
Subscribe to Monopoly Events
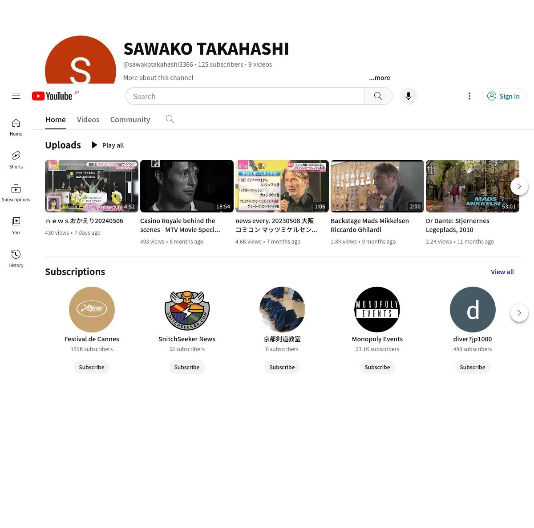tap(377, 367)
